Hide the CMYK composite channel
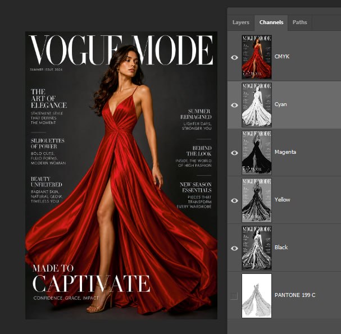This screenshot has height=334, width=341. 234,57
